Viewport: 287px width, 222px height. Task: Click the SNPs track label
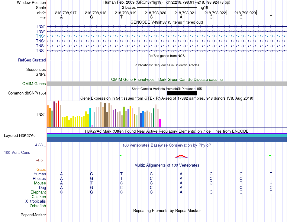click(41, 74)
